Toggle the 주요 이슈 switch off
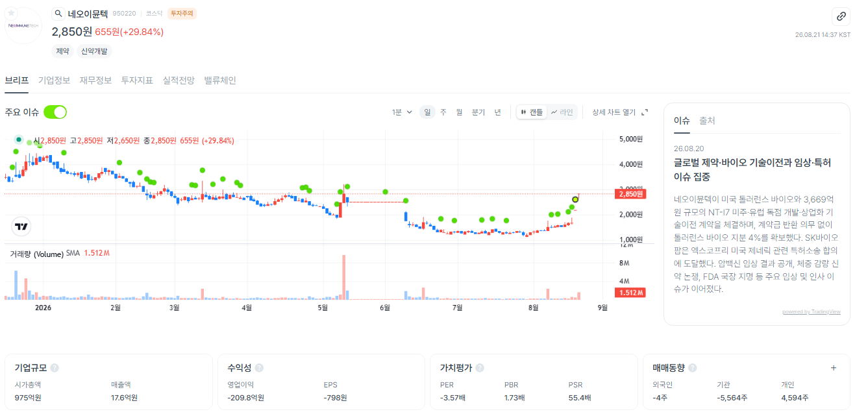 coord(55,112)
